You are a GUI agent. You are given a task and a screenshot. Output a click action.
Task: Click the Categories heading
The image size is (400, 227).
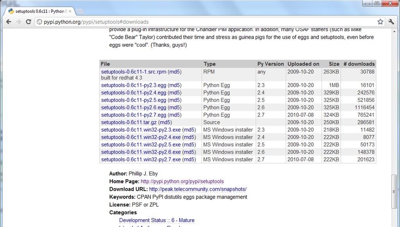tap(123, 212)
